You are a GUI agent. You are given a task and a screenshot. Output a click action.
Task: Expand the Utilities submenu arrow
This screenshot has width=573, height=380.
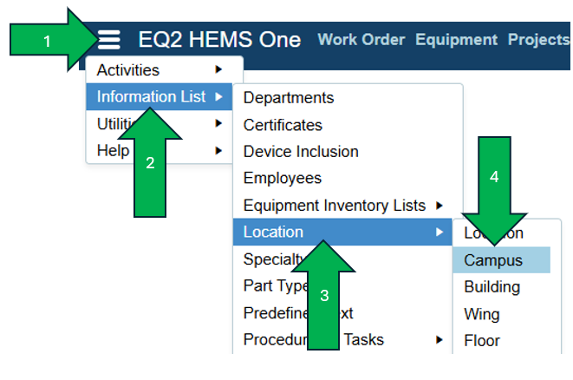(x=218, y=123)
